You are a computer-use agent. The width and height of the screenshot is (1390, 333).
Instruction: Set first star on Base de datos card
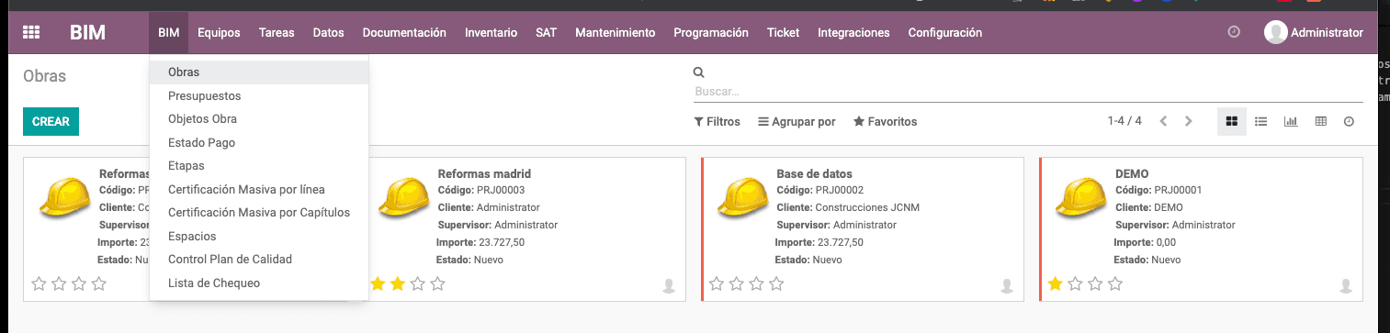[717, 284]
